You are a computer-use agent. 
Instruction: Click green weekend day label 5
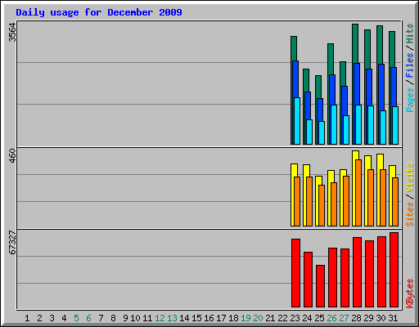point(76,318)
